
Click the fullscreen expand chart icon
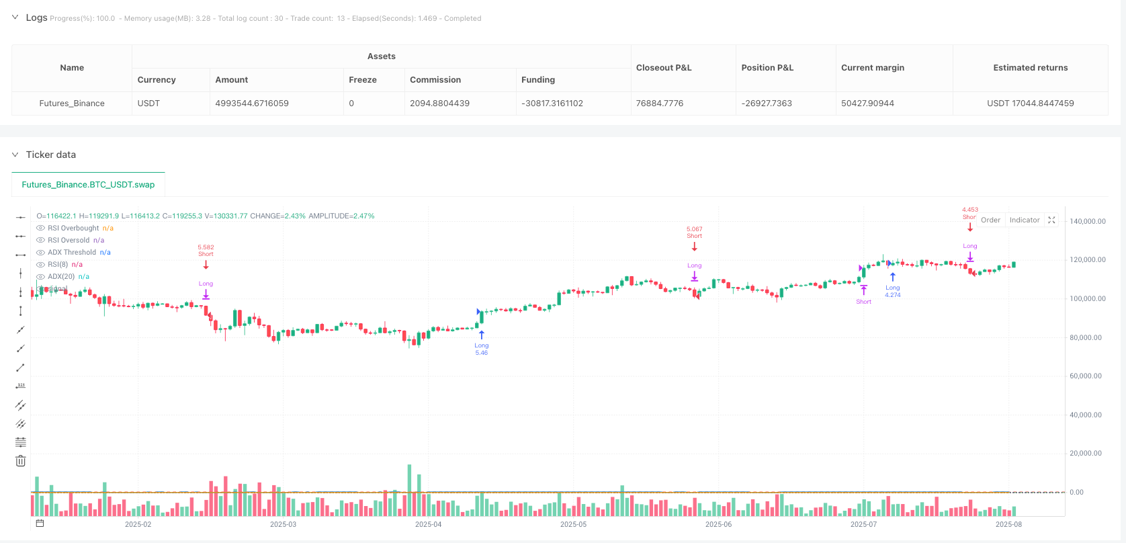coord(1051,220)
